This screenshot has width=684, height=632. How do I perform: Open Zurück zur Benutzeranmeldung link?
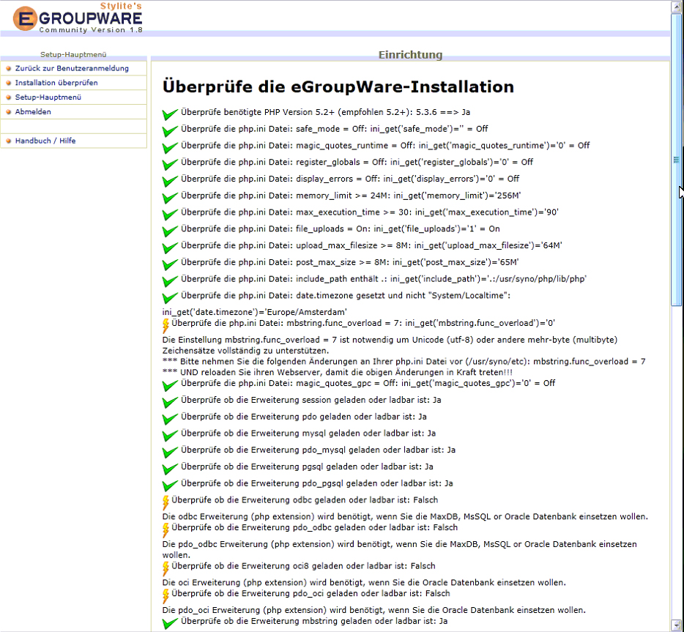(x=72, y=68)
